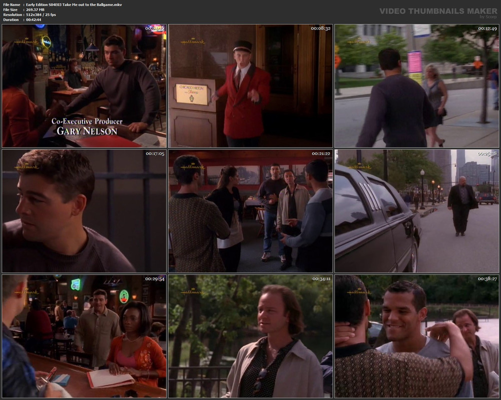Click the 00:34:11 timestamp label
Image resolution: width=501 pixels, height=400 pixels.
click(321, 279)
